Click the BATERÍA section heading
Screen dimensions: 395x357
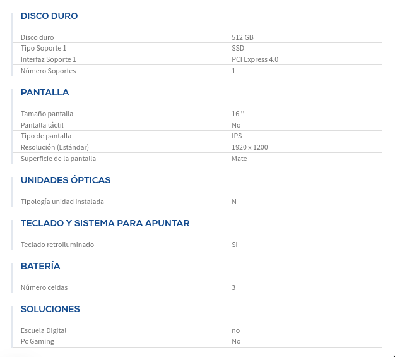[40, 266]
